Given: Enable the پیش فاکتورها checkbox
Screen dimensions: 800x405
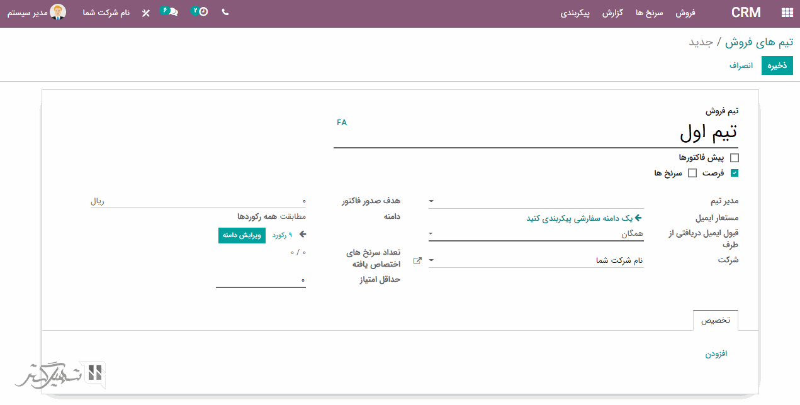Looking at the screenshot, I should [735, 157].
